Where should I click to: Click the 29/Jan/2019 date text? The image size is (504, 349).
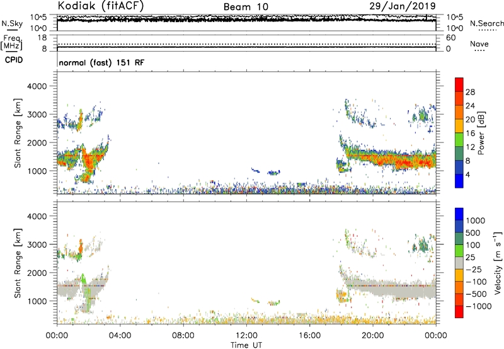pyautogui.click(x=403, y=6)
